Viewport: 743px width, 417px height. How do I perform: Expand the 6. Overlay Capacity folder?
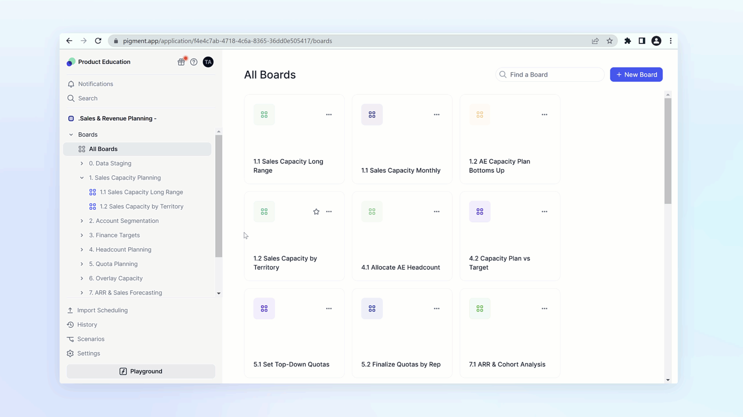pos(82,279)
